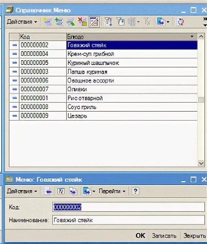Screen dimensions: 207x244
Task: Click the Disable filter icon
Action: coord(147,22)
